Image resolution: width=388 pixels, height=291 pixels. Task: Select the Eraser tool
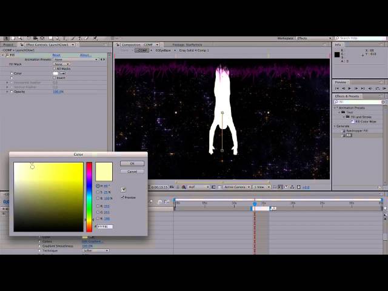point(86,38)
